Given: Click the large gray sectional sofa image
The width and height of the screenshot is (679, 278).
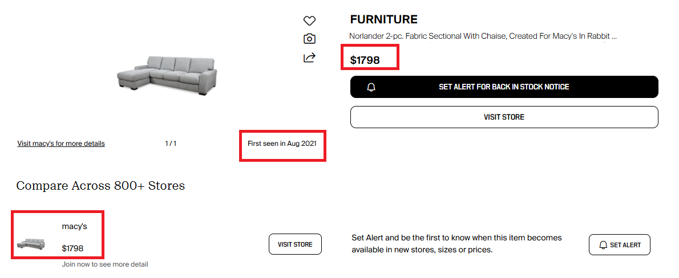Looking at the screenshot, I should point(168,73).
